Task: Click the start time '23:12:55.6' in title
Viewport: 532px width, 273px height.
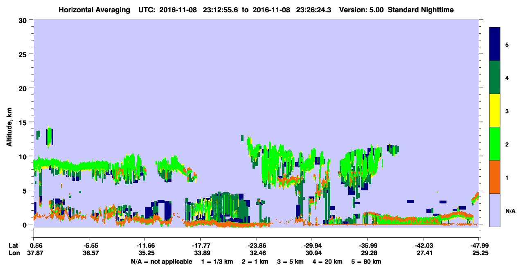Action: click(221, 9)
